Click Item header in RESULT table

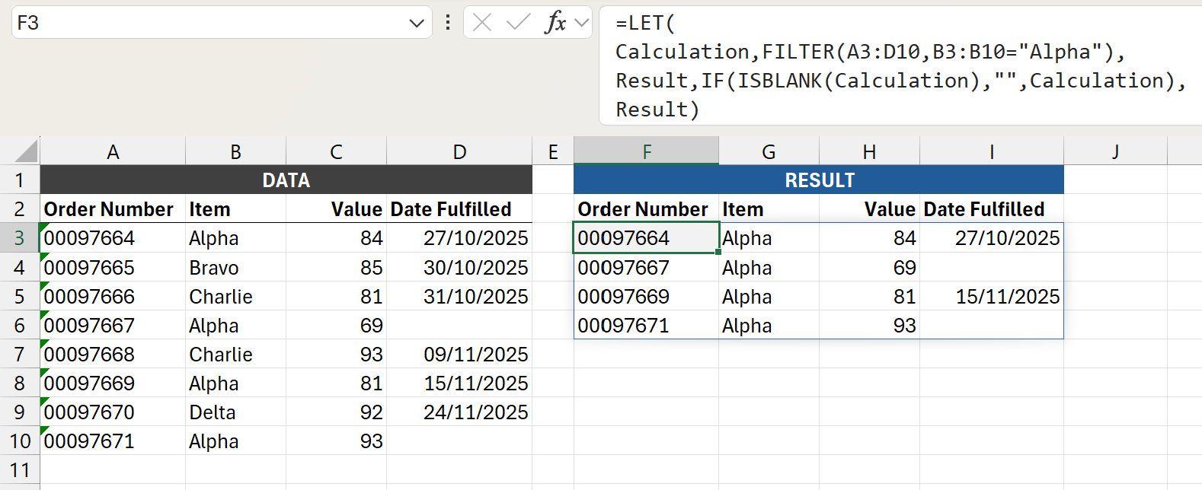[769, 209]
